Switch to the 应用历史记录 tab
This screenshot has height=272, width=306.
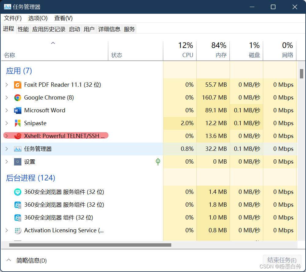[x=49, y=29]
